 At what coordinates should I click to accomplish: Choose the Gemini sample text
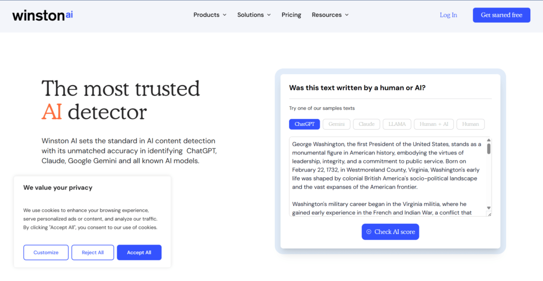[x=336, y=124]
